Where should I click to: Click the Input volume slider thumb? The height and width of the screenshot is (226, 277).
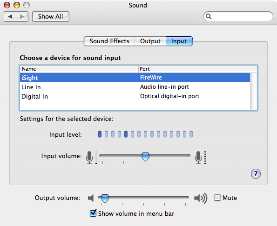click(x=145, y=157)
